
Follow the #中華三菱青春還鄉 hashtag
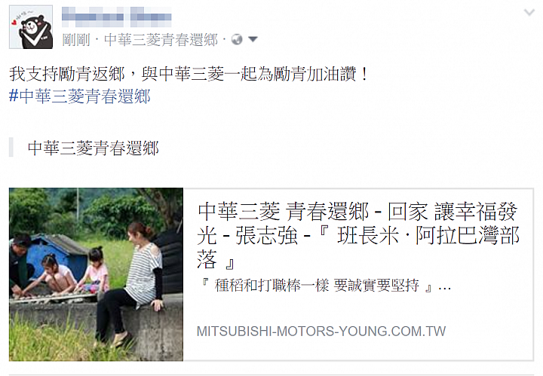tap(80, 96)
